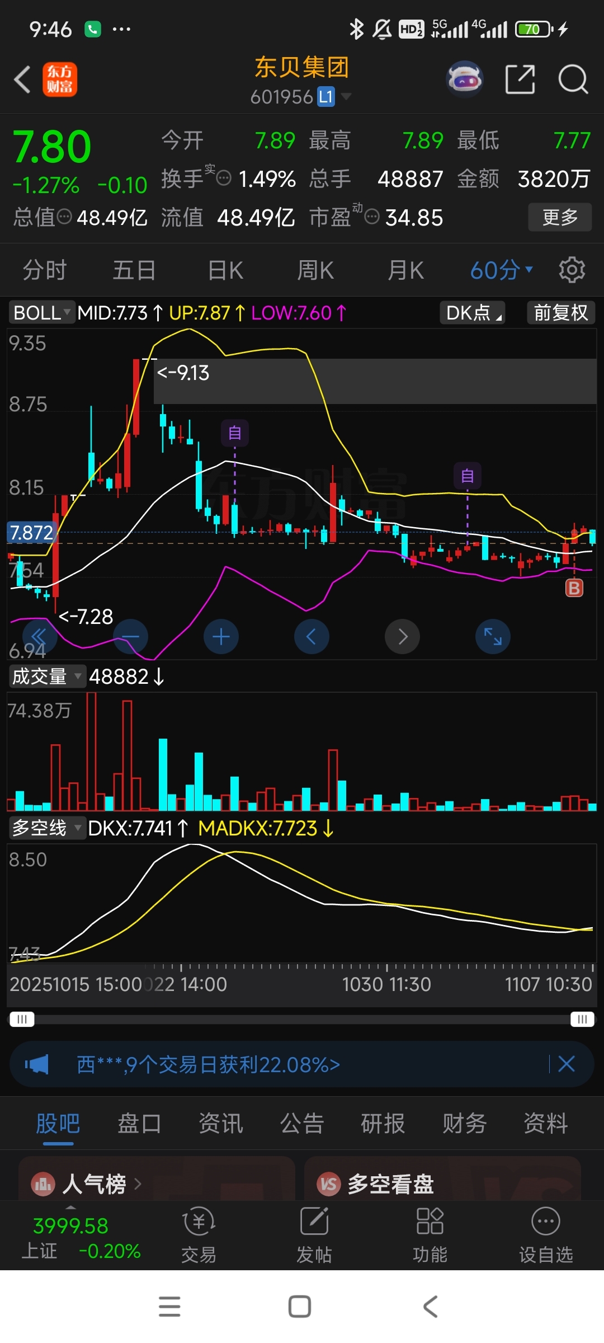Open the BOLL indicator dropdown
Image resolution: width=604 pixels, height=1343 pixels.
[x=42, y=312]
